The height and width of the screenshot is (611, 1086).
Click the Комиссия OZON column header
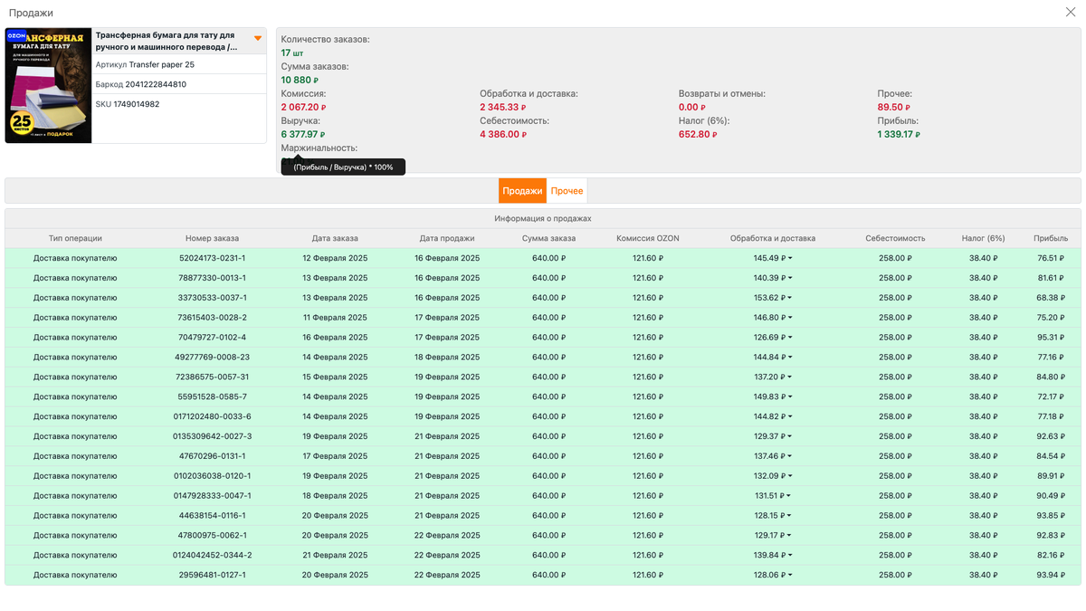pos(648,238)
